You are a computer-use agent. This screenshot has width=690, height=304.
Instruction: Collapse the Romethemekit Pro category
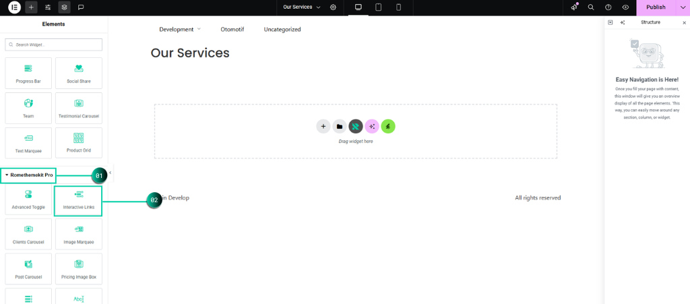tap(28, 175)
